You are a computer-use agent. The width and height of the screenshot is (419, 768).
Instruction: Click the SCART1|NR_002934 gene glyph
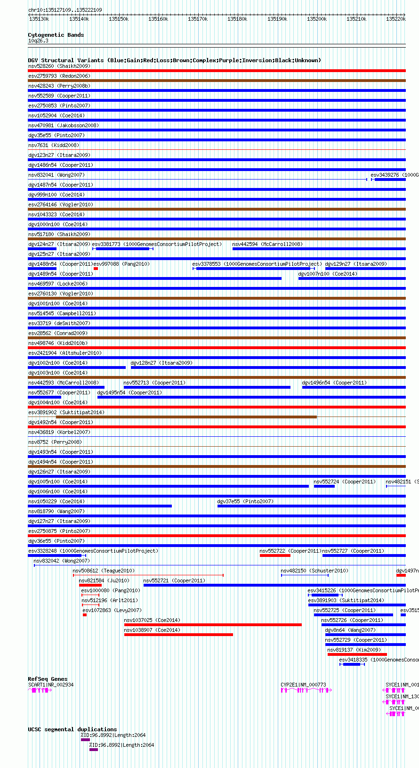click(x=40, y=690)
